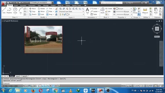Image resolution: width=165 pixels, height=93 pixels.
Task: Open the Manage ribbon tab
Action: point(46,5)
